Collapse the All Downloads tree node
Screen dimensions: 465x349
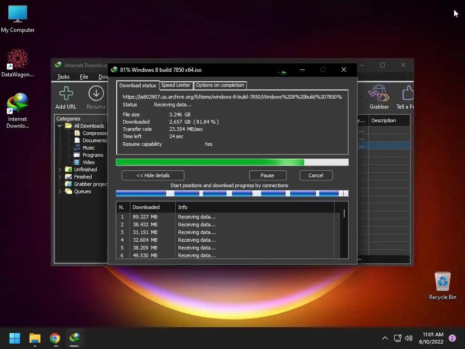59,126
